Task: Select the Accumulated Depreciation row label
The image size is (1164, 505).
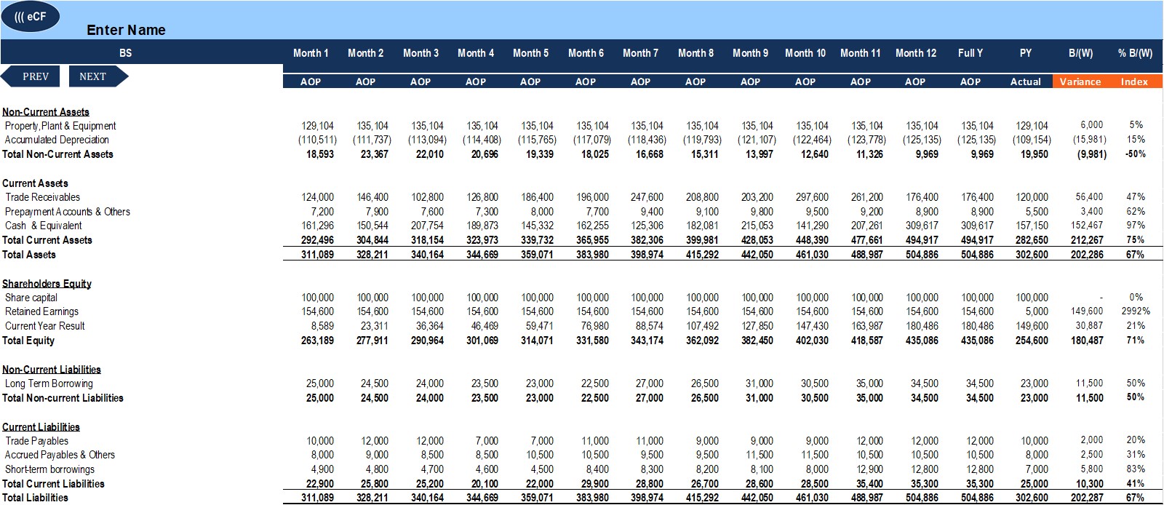Action: (57, 140)
